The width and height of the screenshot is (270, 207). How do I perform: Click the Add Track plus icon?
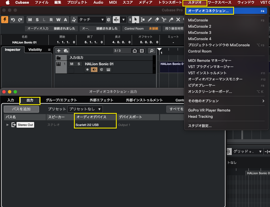(59, 51)
